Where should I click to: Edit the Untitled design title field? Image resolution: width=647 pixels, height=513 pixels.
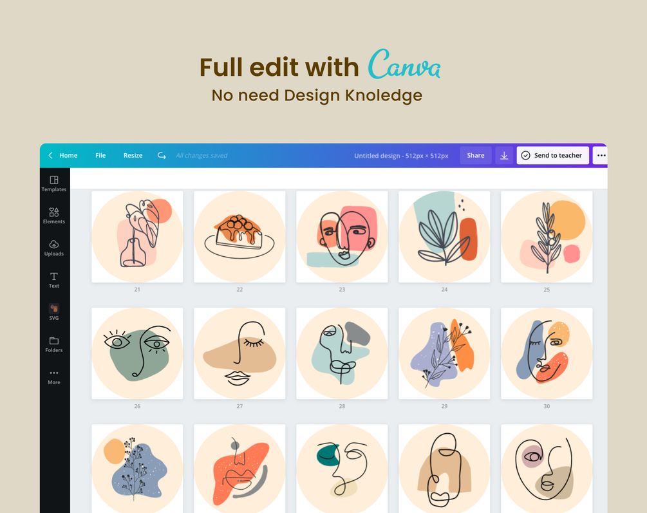coord(401,156)
